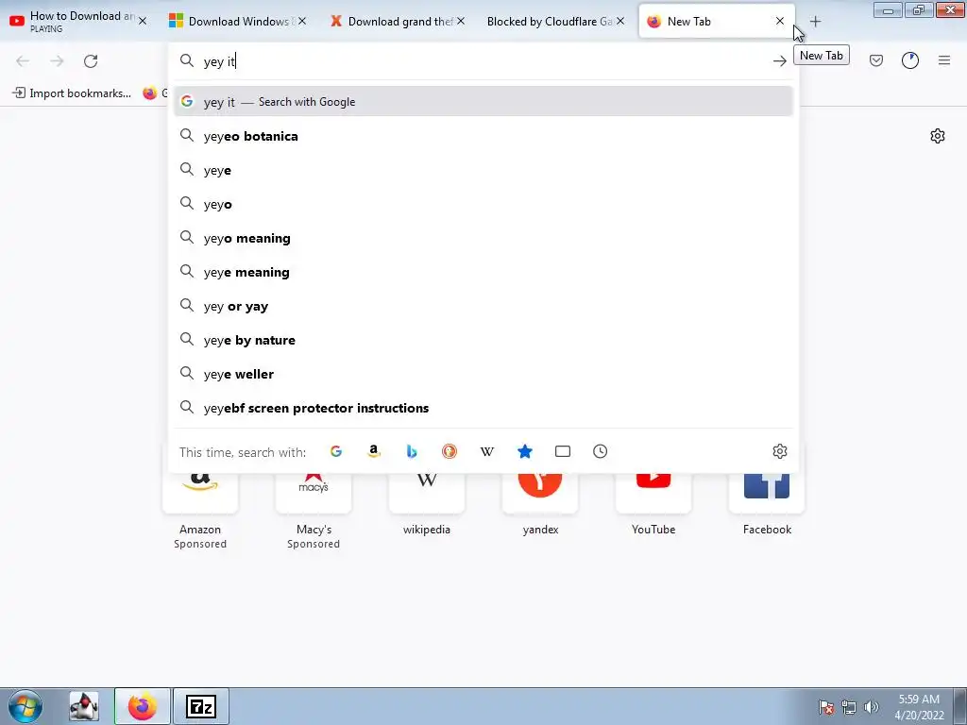Search open tabs using the tabs icon
Viewport: 967px width, 725px height.
(x=563, y=451)
